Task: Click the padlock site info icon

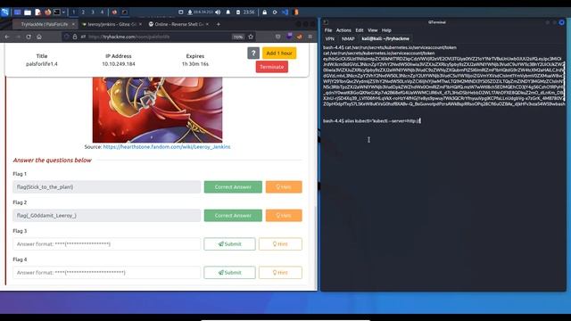Action: [x=75, y=37]
